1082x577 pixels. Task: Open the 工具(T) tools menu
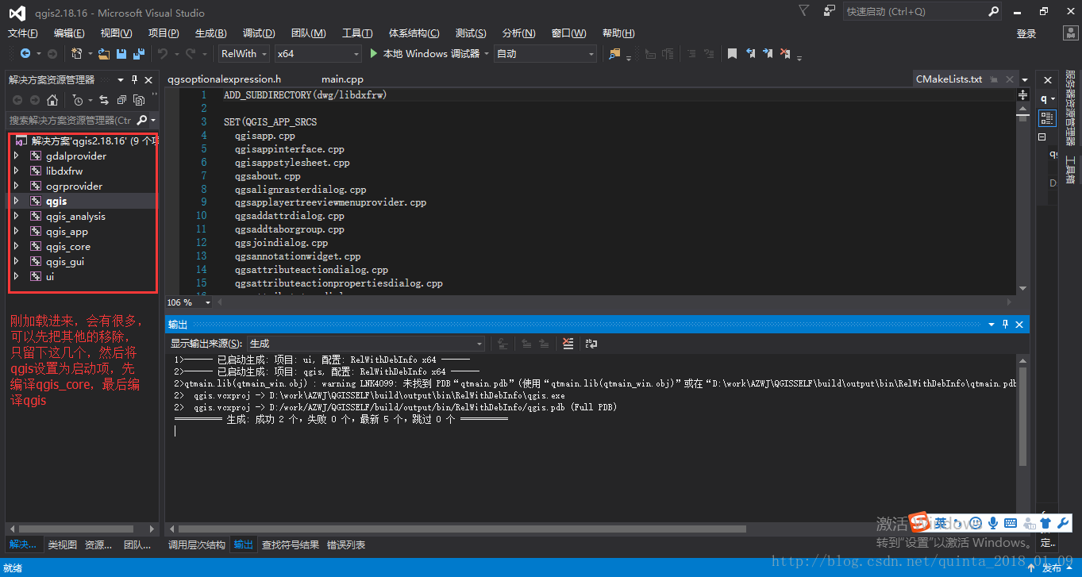click(x=357, y=33)
